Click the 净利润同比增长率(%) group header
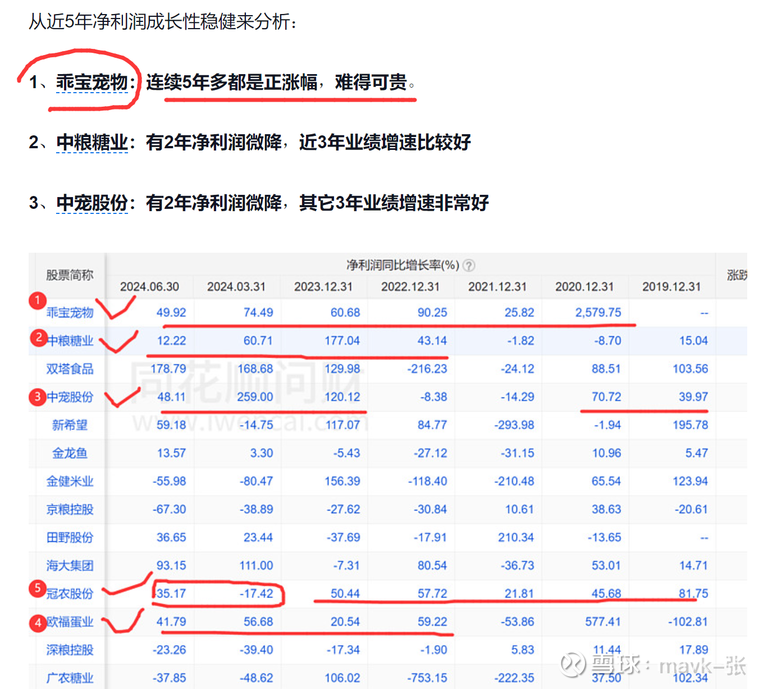 pyautogui.click(x=403, y=265)
